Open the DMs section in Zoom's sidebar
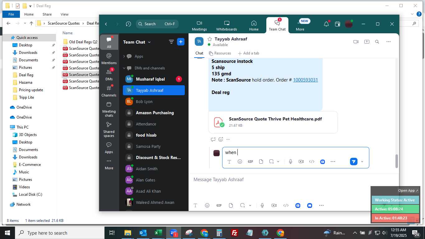Screen dimensions: 425x239 [109, 75]
